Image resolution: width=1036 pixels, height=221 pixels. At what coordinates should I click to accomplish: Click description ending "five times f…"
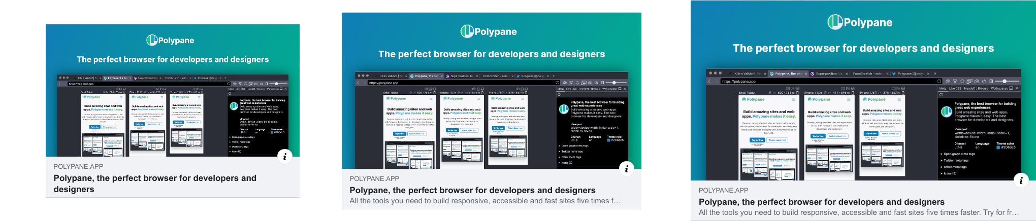click(485, 201)
